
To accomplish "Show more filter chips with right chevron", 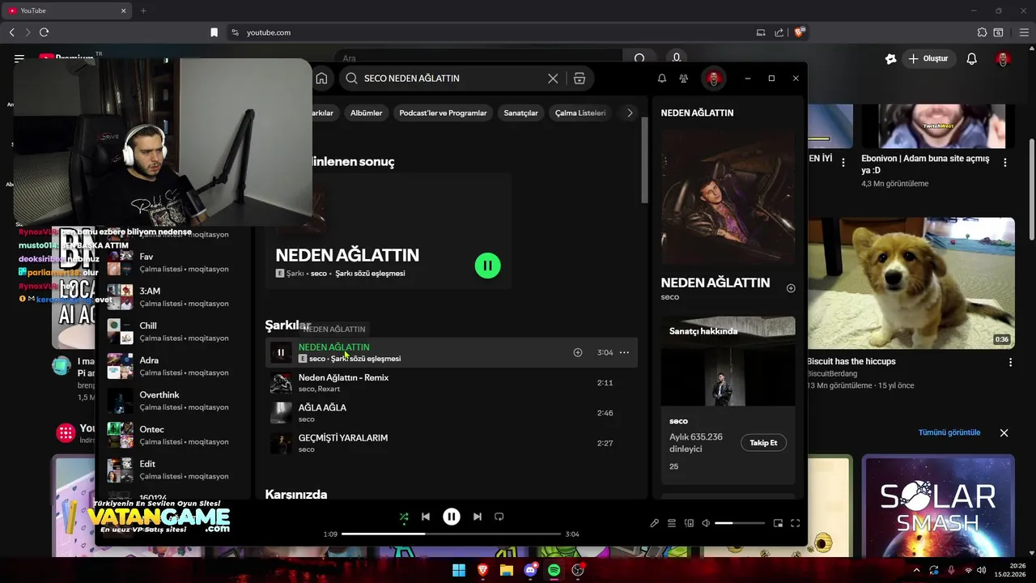I will [630, 113].
